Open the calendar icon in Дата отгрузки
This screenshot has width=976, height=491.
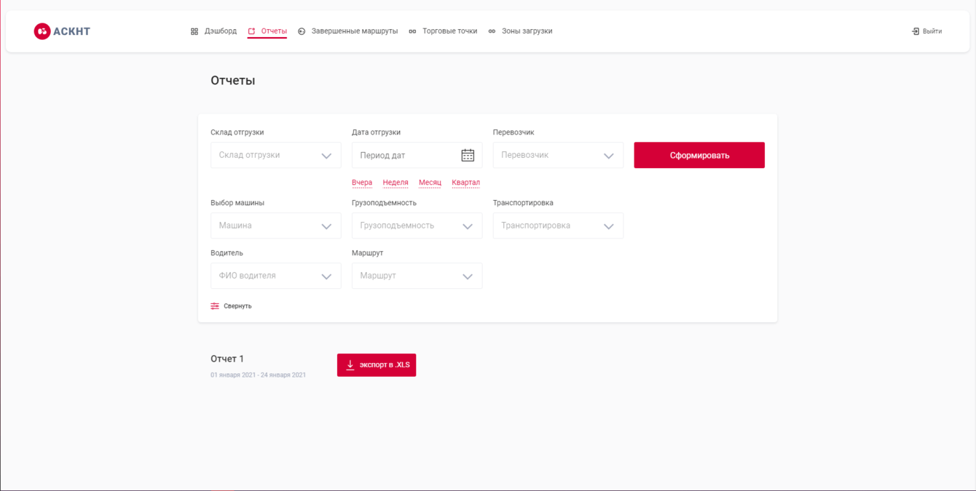469,155
